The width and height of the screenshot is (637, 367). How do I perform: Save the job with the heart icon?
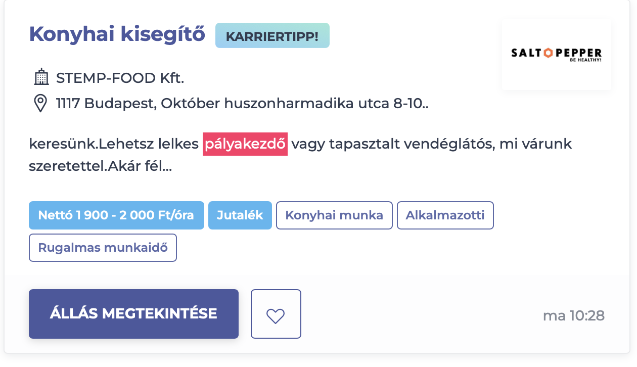tap(276, 314)
